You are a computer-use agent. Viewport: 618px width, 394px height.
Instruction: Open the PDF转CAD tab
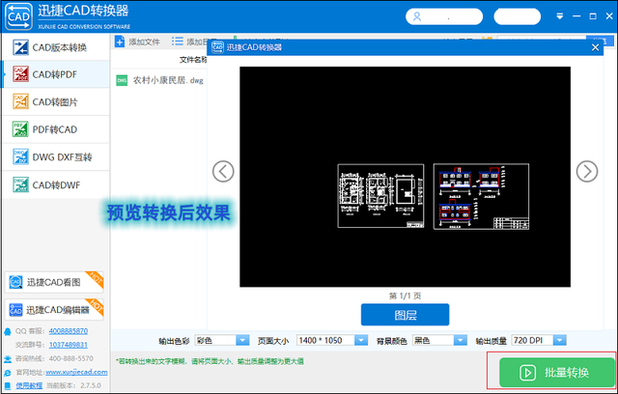56,129
